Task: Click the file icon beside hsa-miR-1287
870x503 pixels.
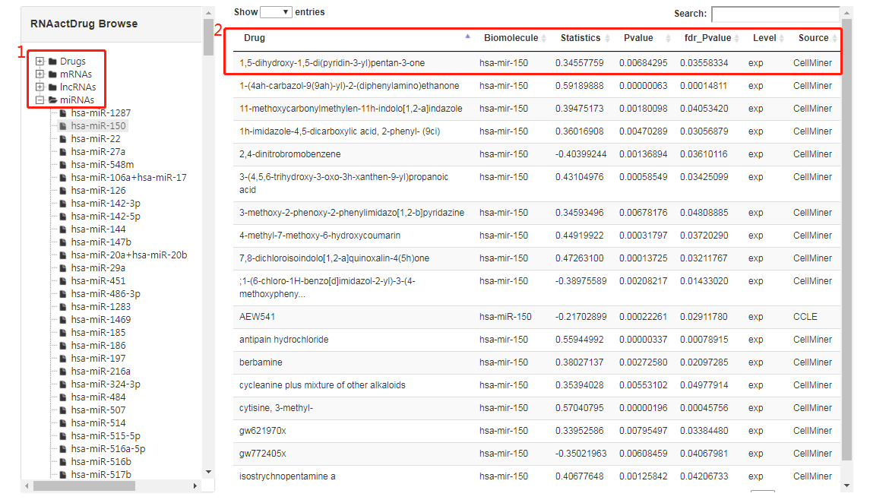Action: pyautogui.click(x=64, y=113)
